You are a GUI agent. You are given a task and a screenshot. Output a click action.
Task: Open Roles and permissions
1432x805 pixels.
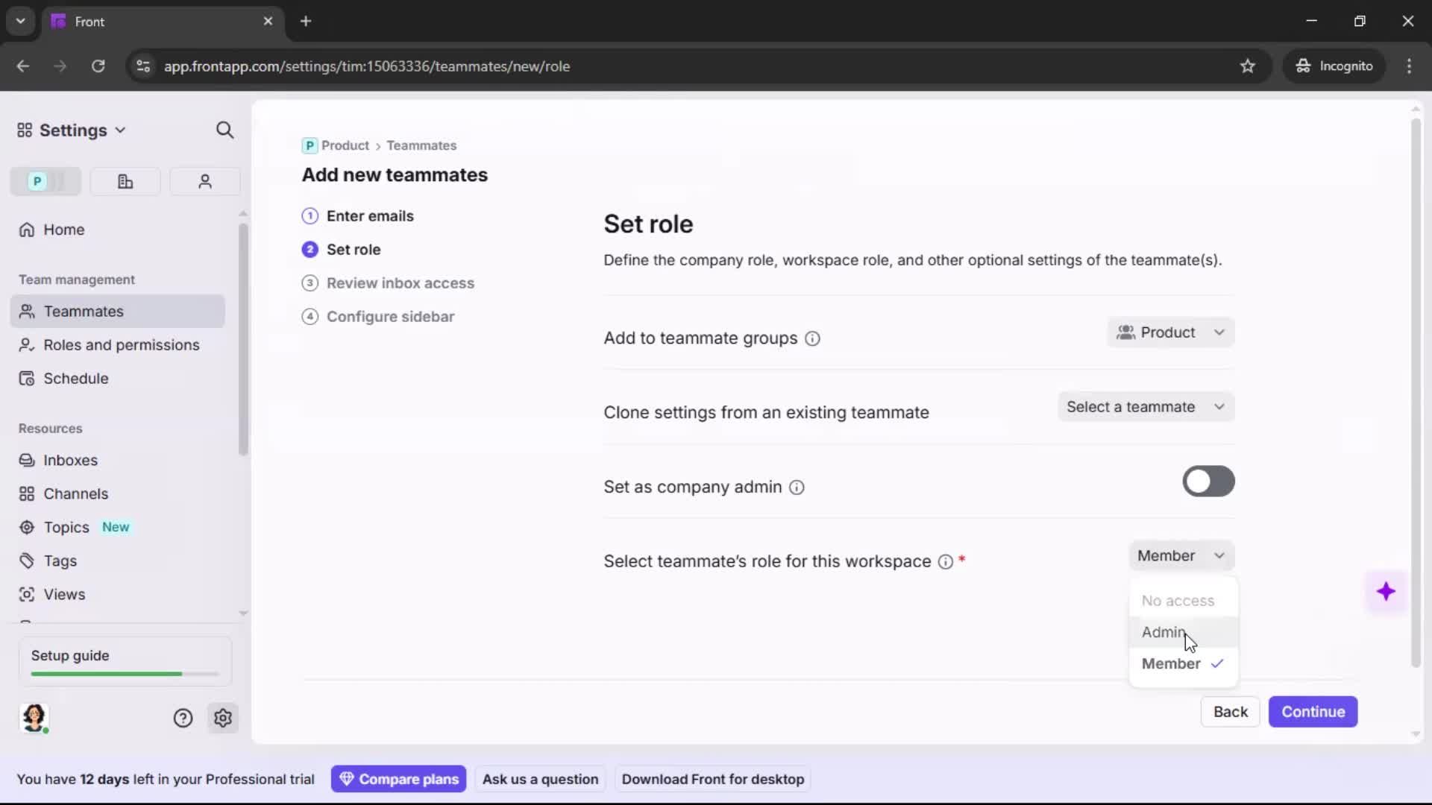120,345
